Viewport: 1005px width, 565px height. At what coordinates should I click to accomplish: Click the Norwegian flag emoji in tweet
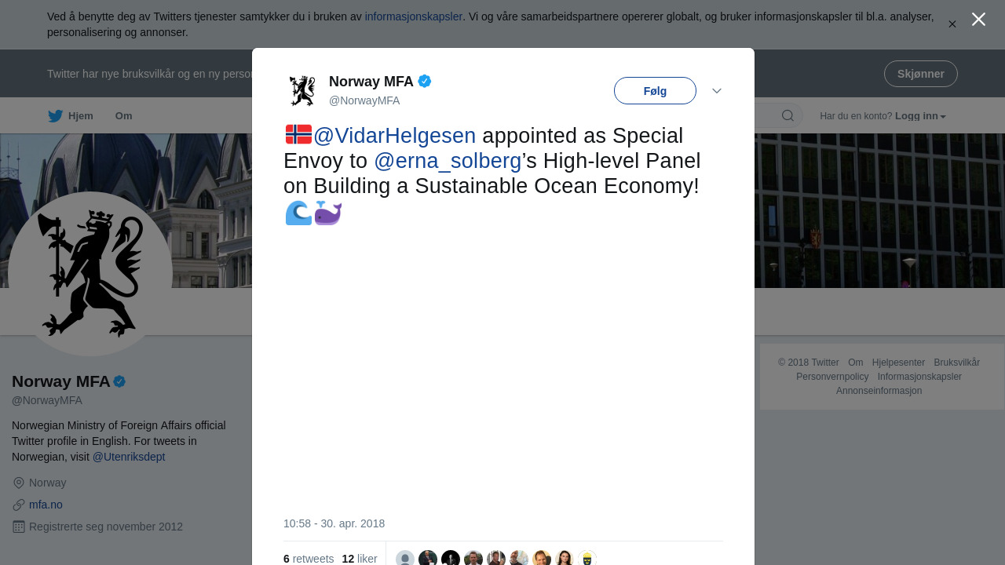coord(298,135)
